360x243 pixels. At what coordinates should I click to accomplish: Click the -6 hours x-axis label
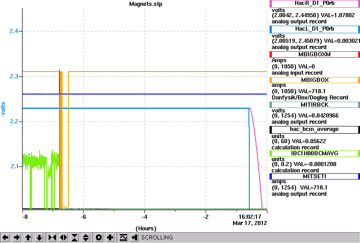(83, 217)
